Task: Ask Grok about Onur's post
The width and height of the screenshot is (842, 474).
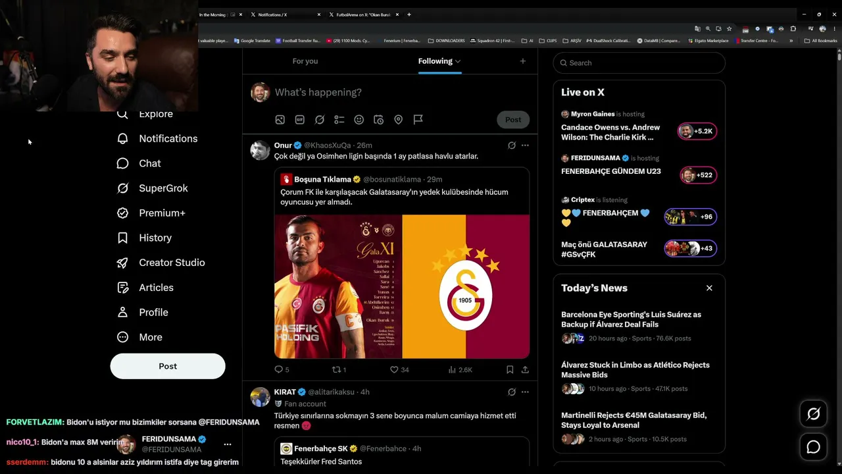Action: (512, 145)
